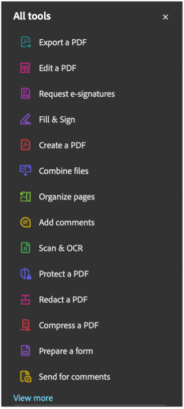
Task: Choose the Send for comments label
Action: pos(74,377)
